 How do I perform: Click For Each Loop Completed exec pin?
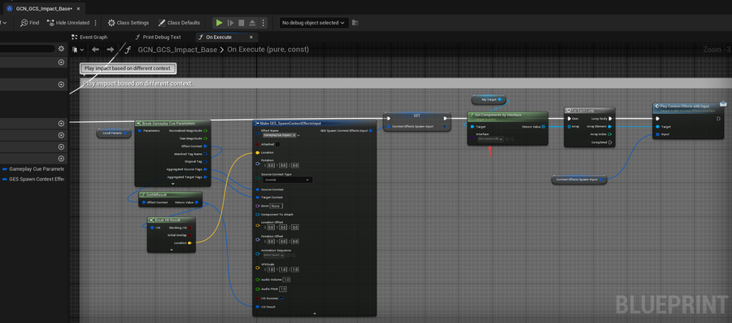tap(610, 142)
